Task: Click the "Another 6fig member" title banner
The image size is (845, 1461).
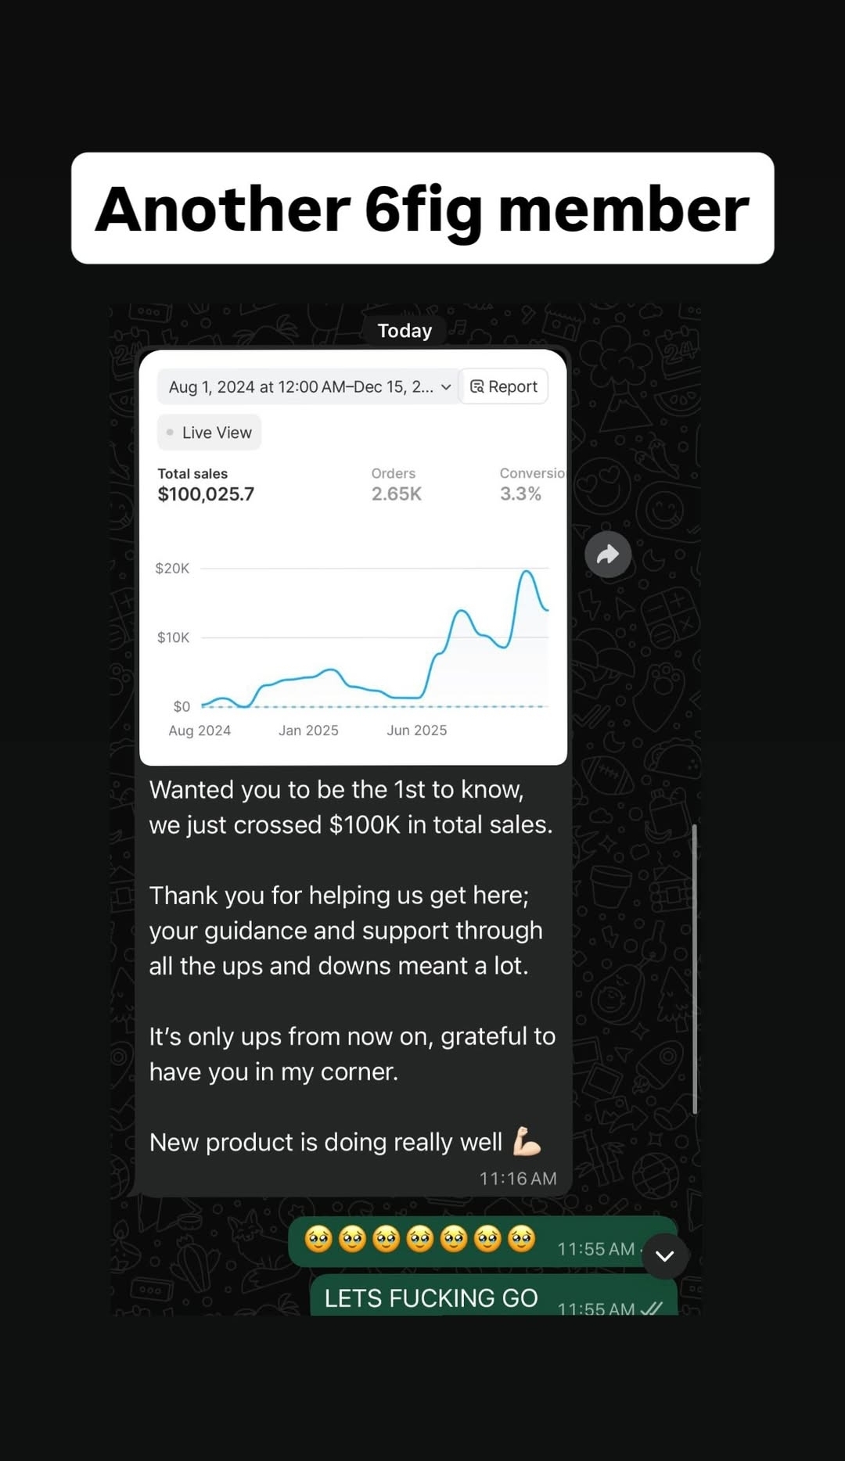Action: point(422,208)
